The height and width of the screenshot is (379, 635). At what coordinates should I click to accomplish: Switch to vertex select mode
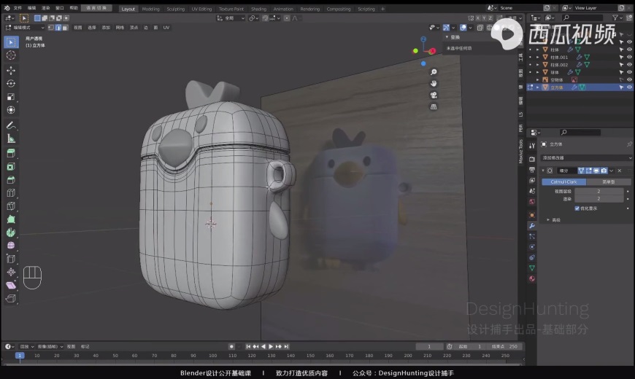(x=51, y=28)
